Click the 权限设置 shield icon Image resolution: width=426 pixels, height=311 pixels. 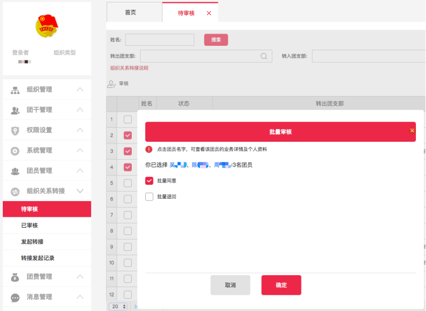pyautogui.click(x=15, y=130)
